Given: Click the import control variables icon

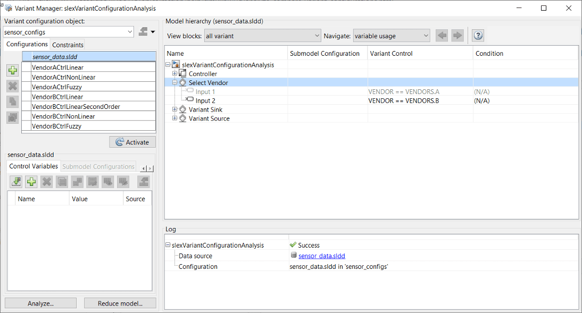Looking at the screenshot, I should [16, 181].
